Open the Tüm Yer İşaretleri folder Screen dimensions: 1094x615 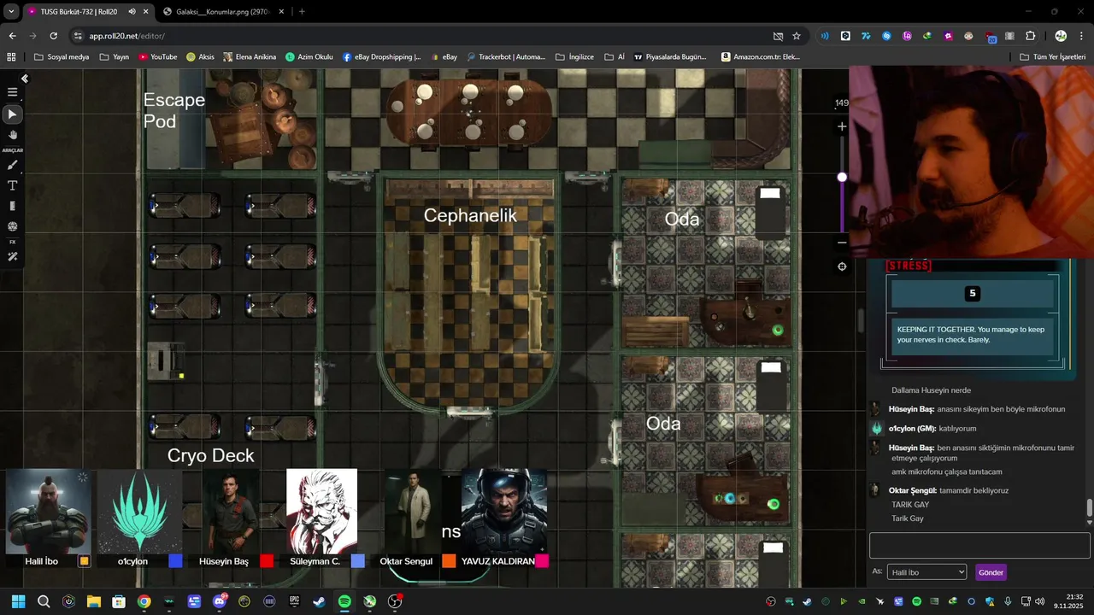[1053, 57]
